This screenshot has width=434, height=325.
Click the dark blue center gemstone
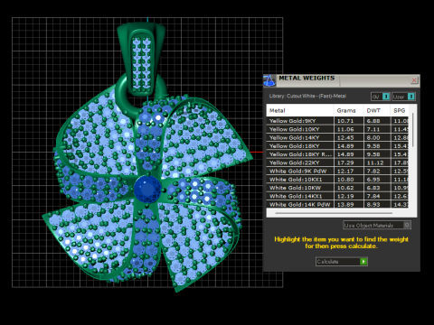coord(147,190)
